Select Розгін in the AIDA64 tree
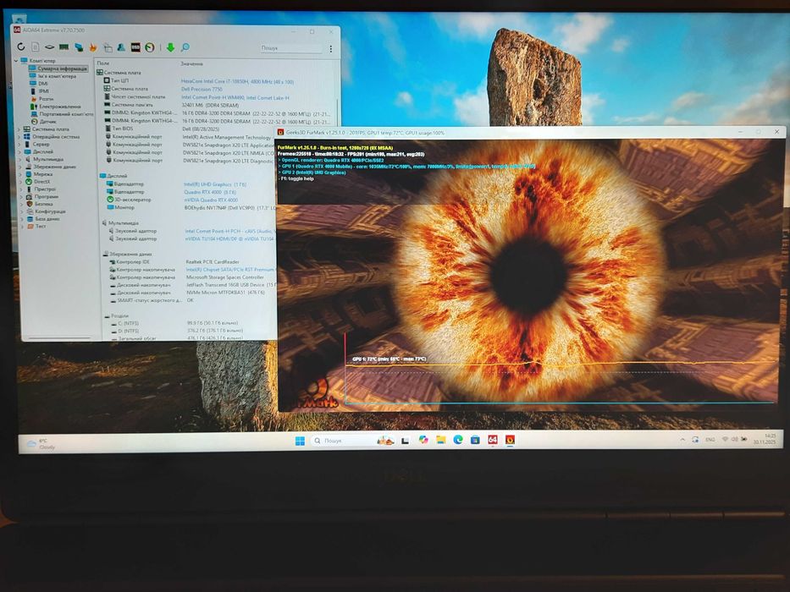 (46, 99)
